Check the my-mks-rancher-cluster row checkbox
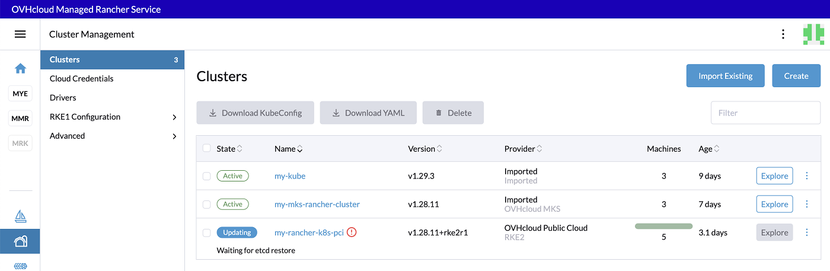The height and width of the screenshot is (271, 830). 206,205
